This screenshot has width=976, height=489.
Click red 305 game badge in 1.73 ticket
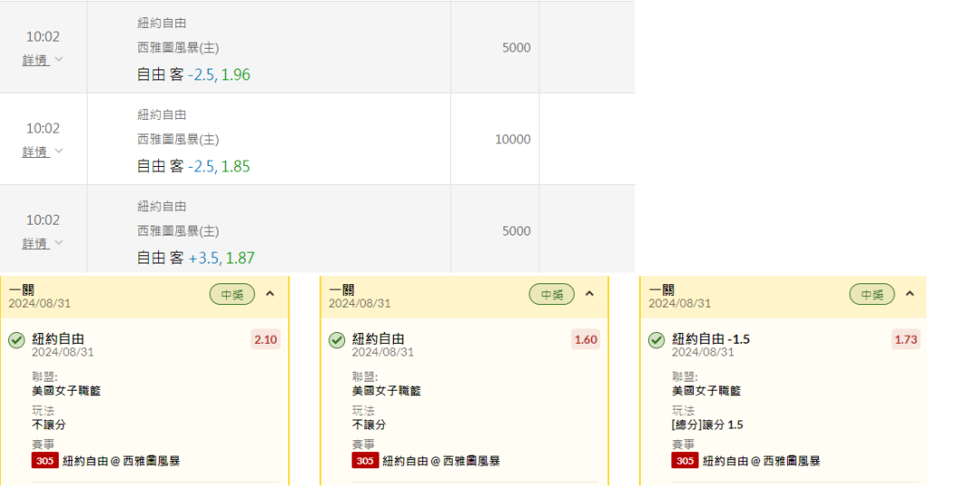click(x=684, y=461)
